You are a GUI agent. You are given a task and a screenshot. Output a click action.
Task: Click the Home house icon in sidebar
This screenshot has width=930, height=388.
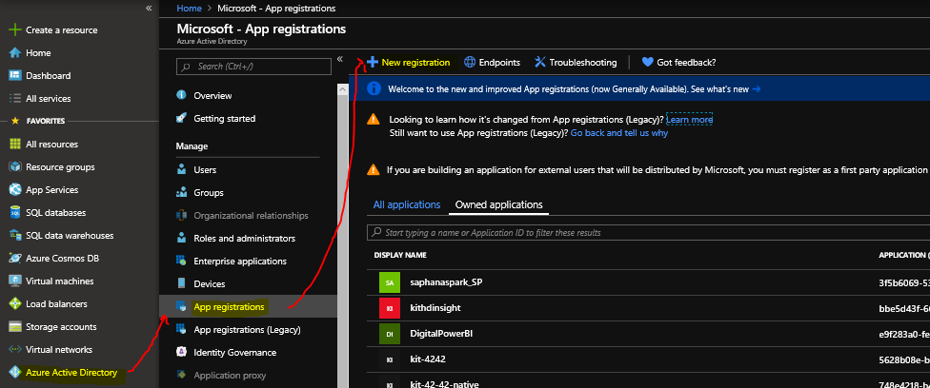pos(15,52)
